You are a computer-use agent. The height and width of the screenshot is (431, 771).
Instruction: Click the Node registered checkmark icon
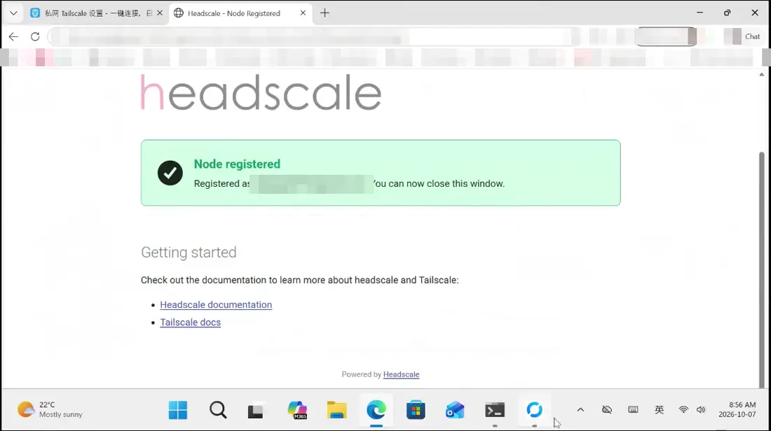170,173
